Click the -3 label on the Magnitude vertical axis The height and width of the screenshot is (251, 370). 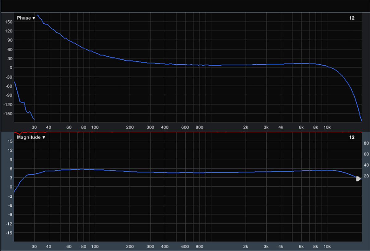click(x=10, y=196)
